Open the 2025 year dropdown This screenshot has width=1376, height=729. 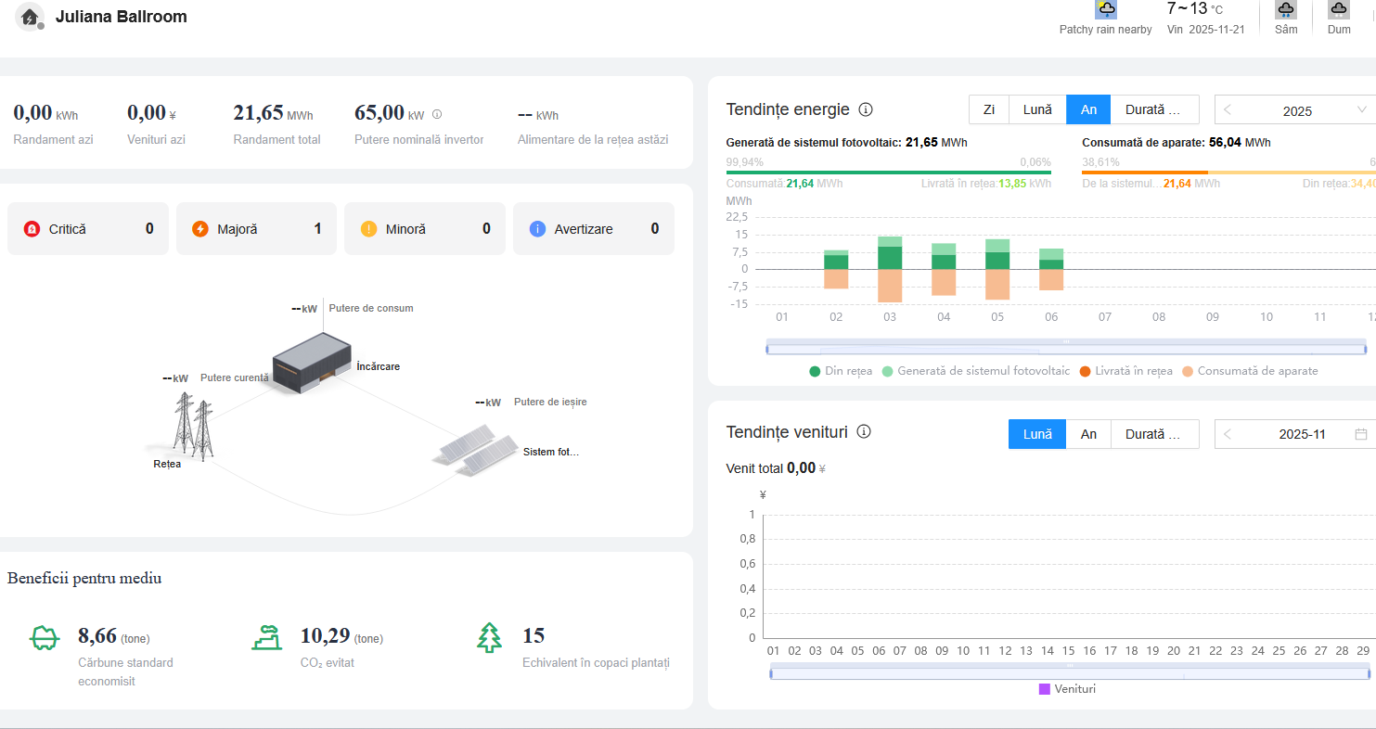coord(1361,110)
